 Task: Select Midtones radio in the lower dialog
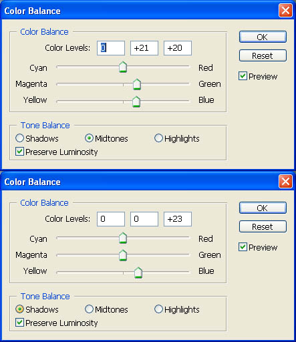pyautogui.click(x=89, y=309)
